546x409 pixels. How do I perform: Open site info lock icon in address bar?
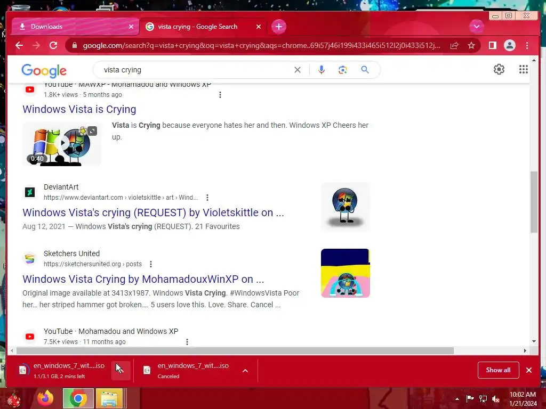coord(74,46)
